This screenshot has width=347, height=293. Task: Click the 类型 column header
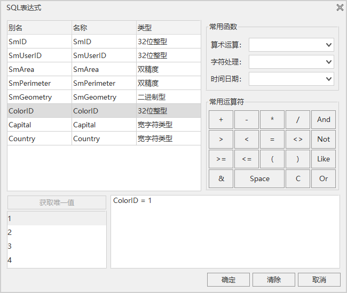point(168,28)
